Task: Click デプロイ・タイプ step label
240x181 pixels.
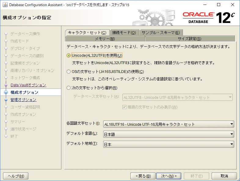Action: (25, 48)
